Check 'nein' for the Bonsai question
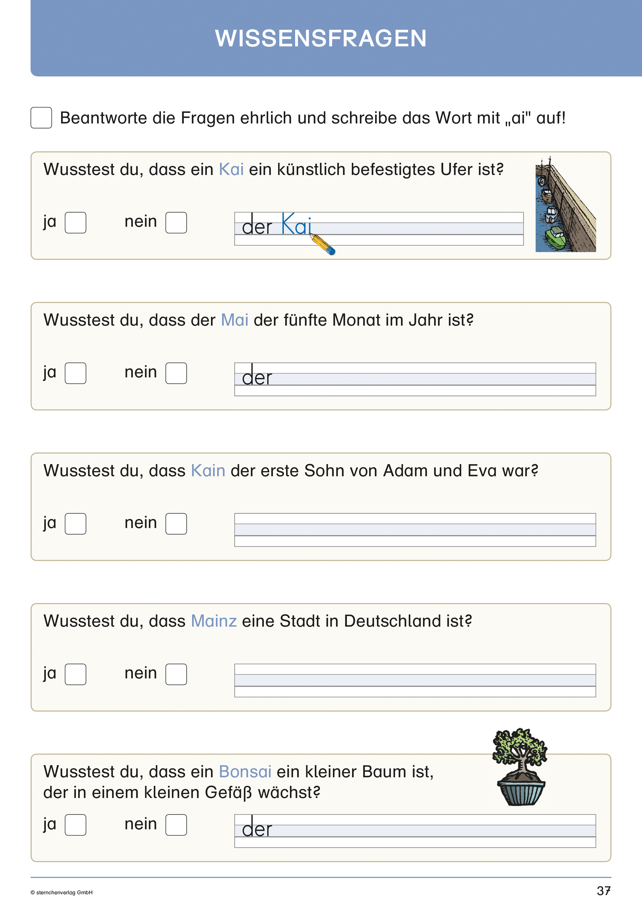Screen dimensions: 642x908 coord(176,825)
